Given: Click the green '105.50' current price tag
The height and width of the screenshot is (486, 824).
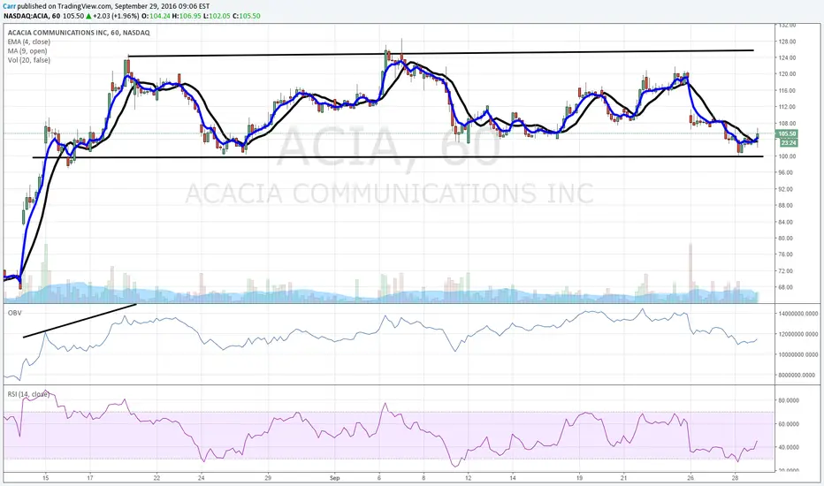Looking at the screenshot, I should (789, 134).
